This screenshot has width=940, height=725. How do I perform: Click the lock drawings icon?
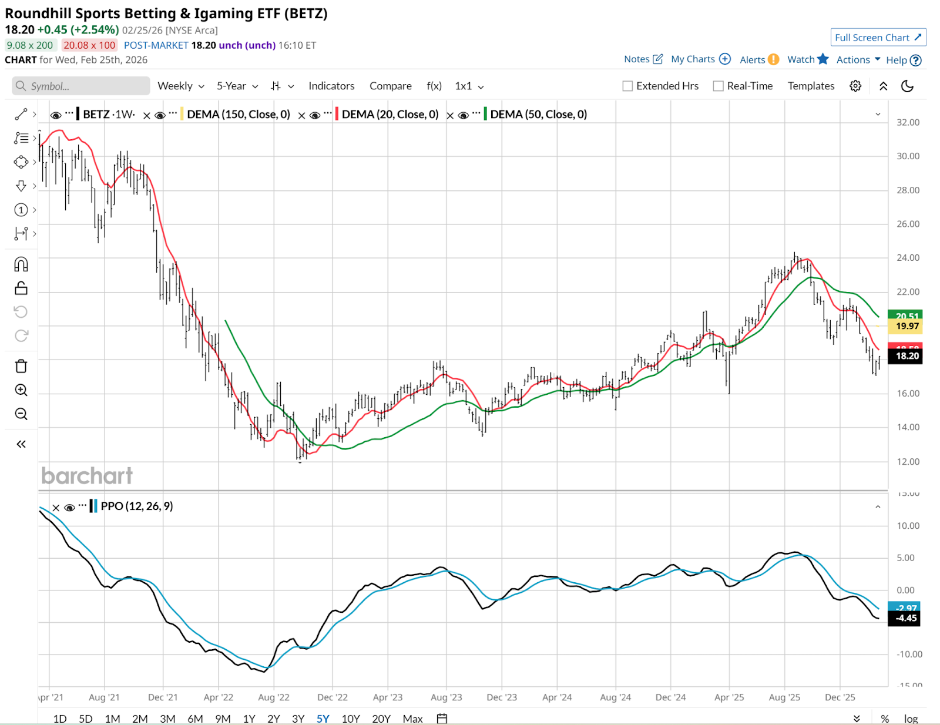click(x=21, y=288)
